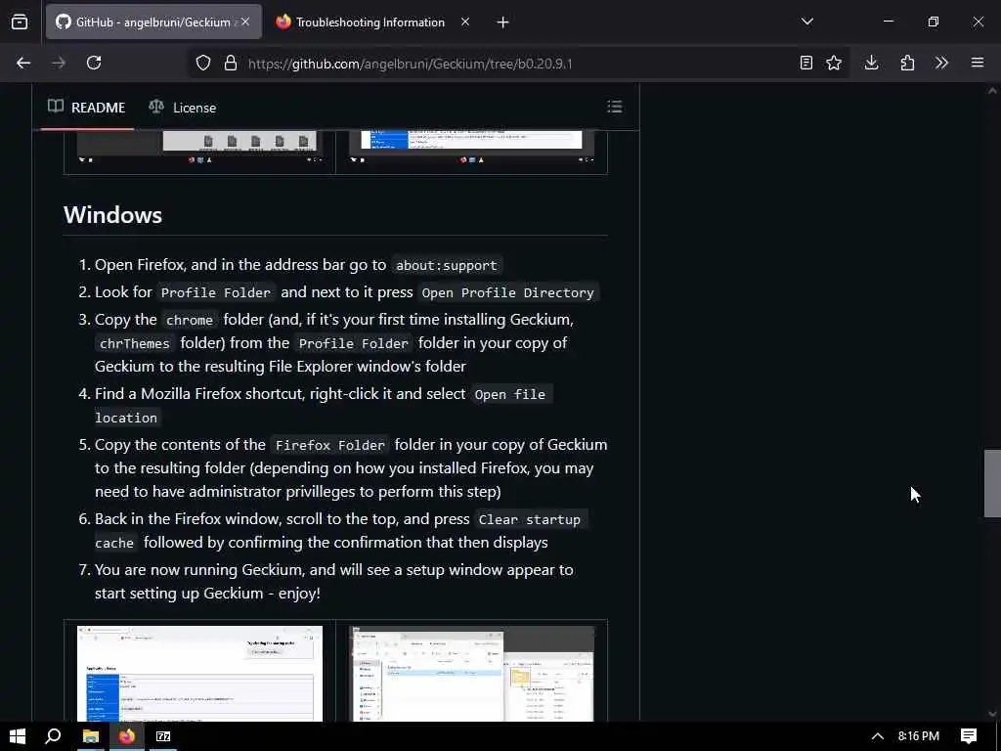Click the chrThemes code text

(135, 343)
